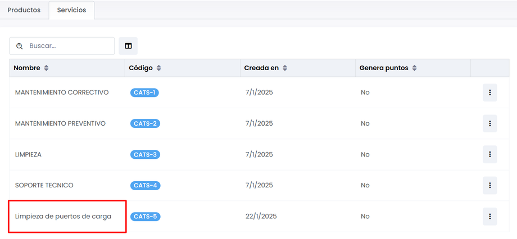Click the Buscar search field
Viewport: 517px width, 239px height.
coord(67,46)
